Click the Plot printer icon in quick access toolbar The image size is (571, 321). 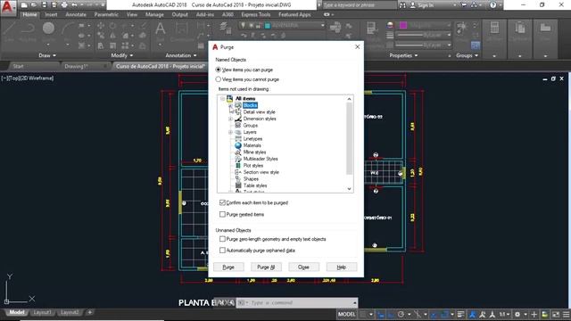click(64, 5)
